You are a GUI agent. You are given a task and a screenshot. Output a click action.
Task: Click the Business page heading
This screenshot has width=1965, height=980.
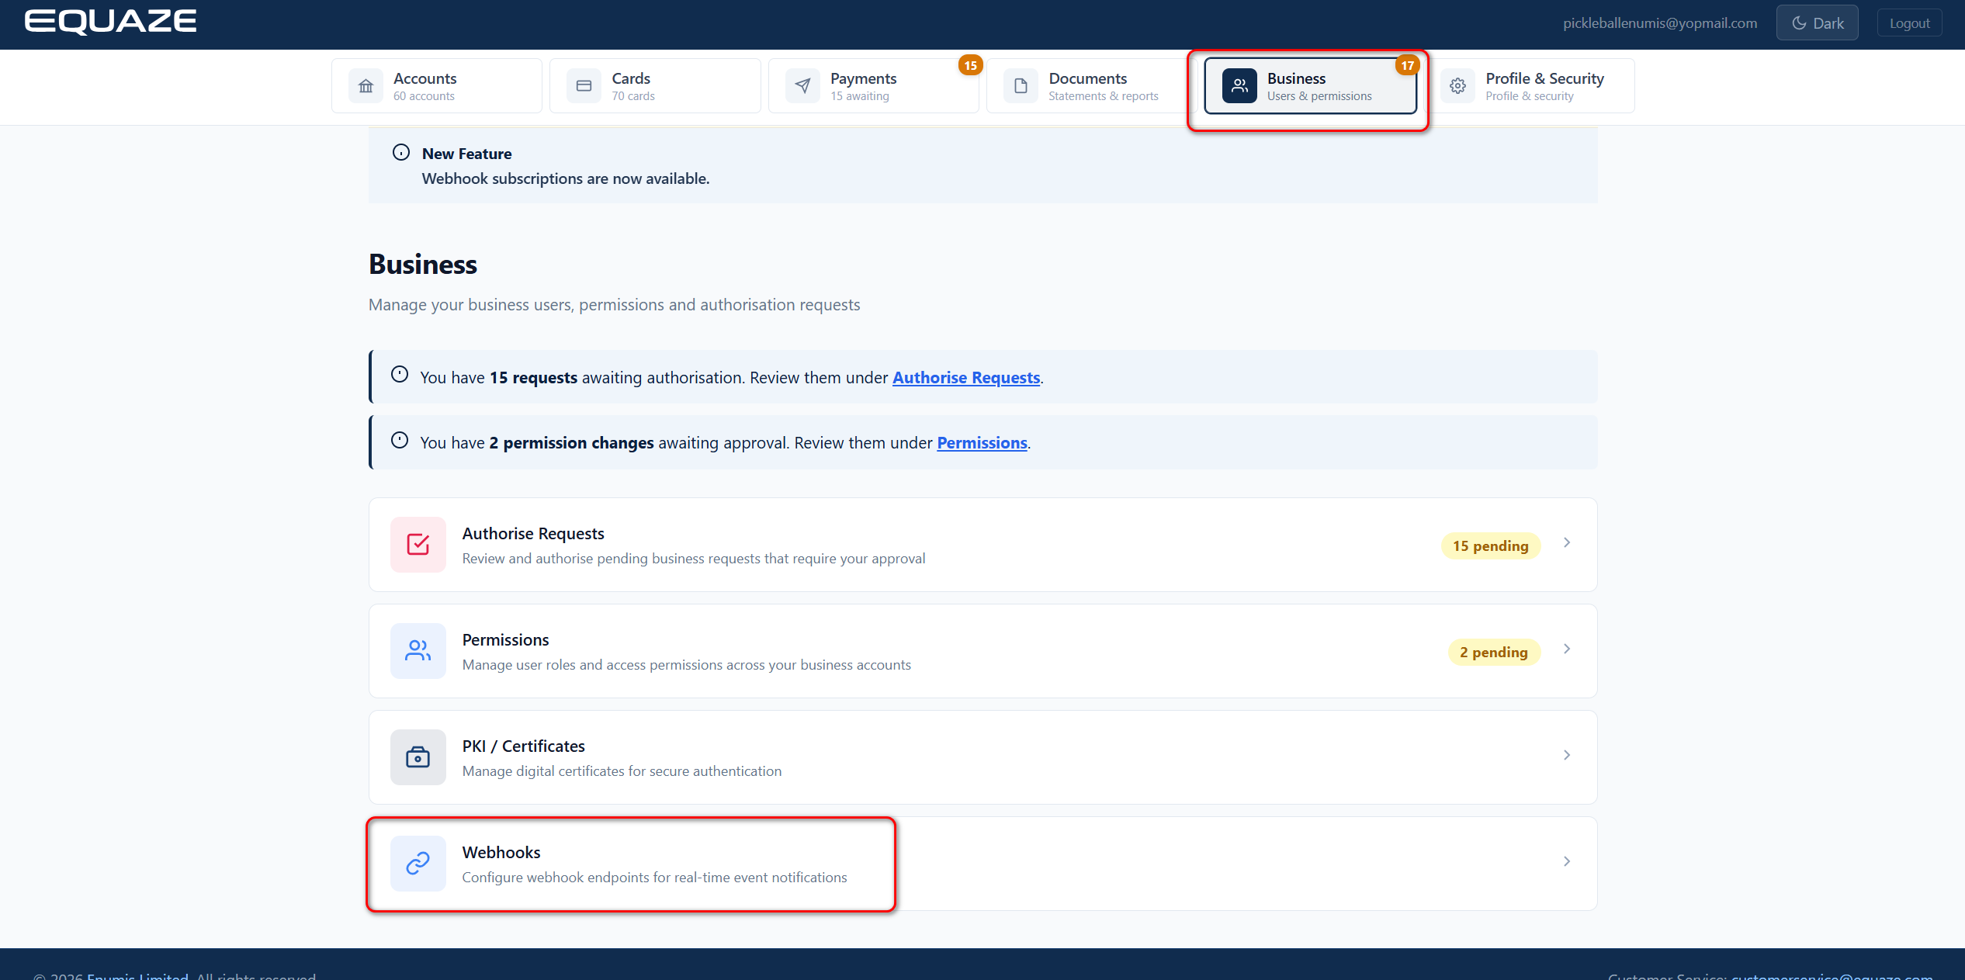[x=423, y=265]
